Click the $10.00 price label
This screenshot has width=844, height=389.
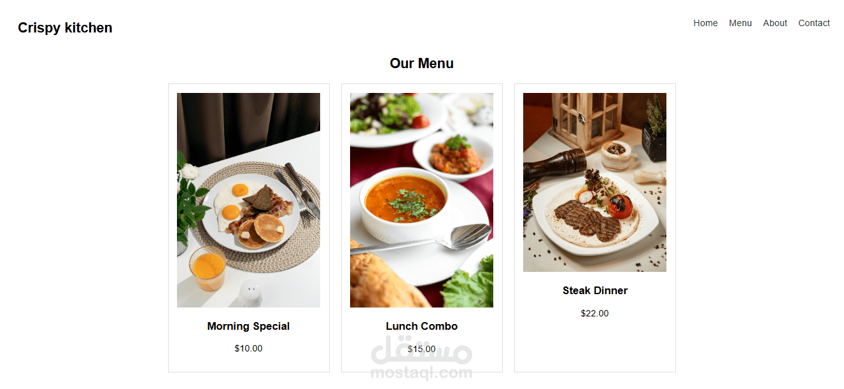tap(248, 348)
